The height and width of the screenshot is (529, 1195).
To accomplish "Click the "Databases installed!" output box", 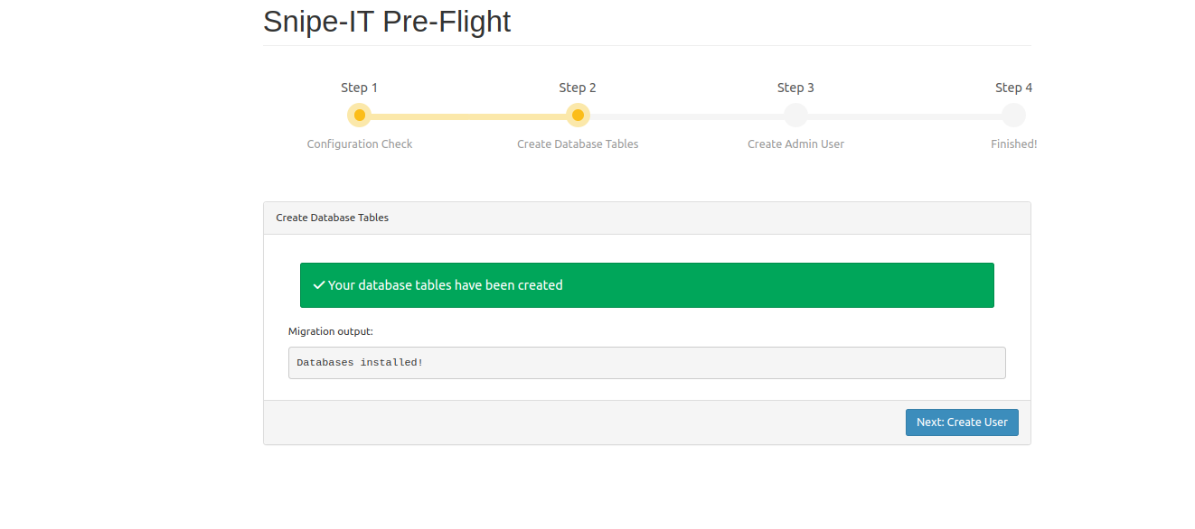I will tap(646, 363).
